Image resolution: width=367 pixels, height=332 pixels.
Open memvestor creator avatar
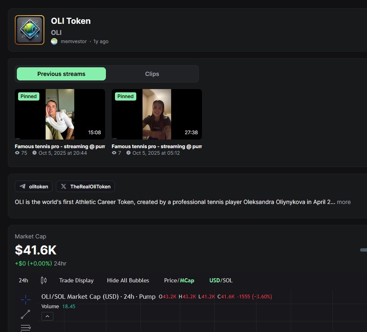(x=54, y=41)
